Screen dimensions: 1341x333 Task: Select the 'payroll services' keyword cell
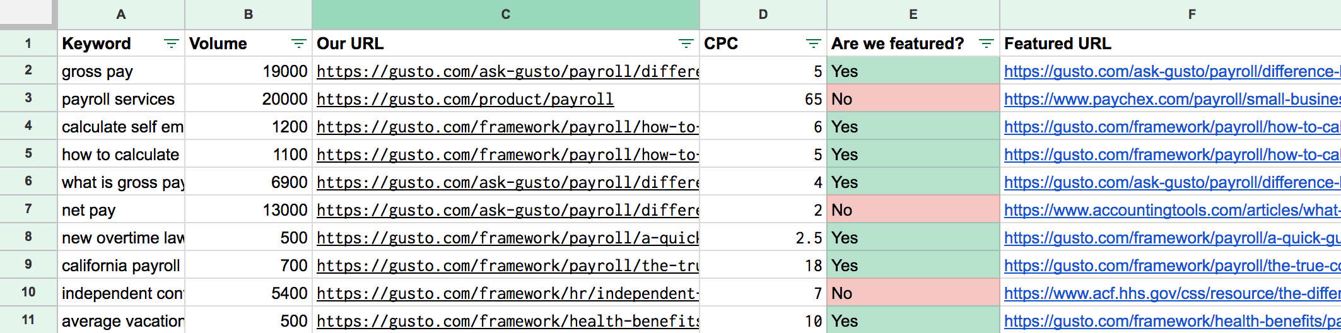click(121, 99)
